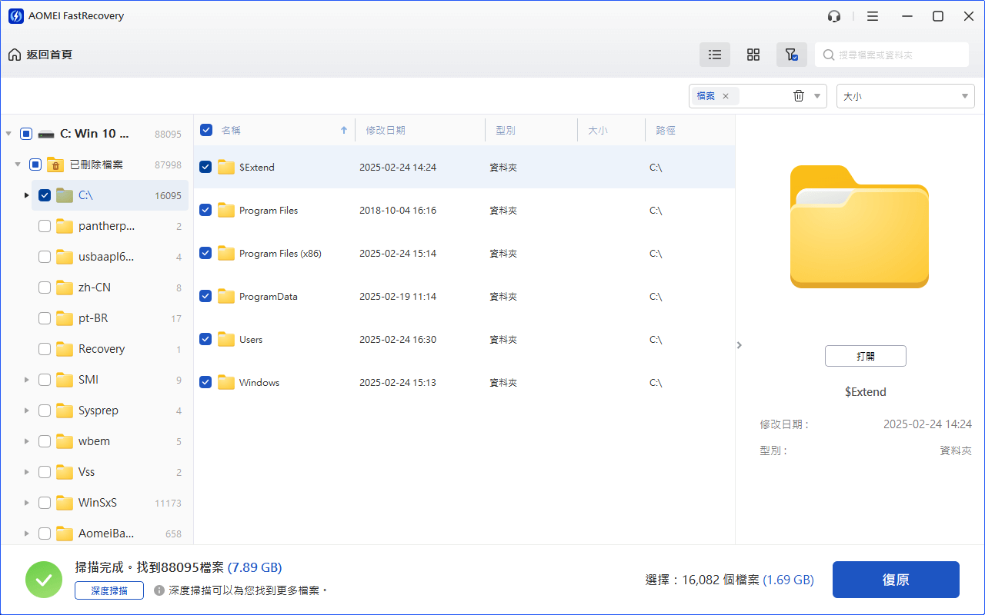Sort by 修改日期 column header
Viewport: 985px width, 615px height.
click(x=386, y=131)
